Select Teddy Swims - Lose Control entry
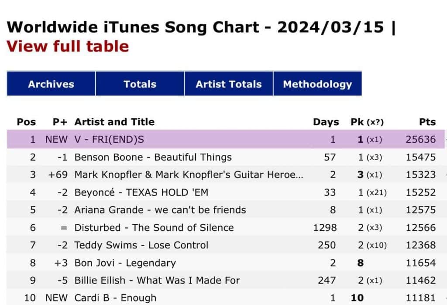 pos(141,245)
